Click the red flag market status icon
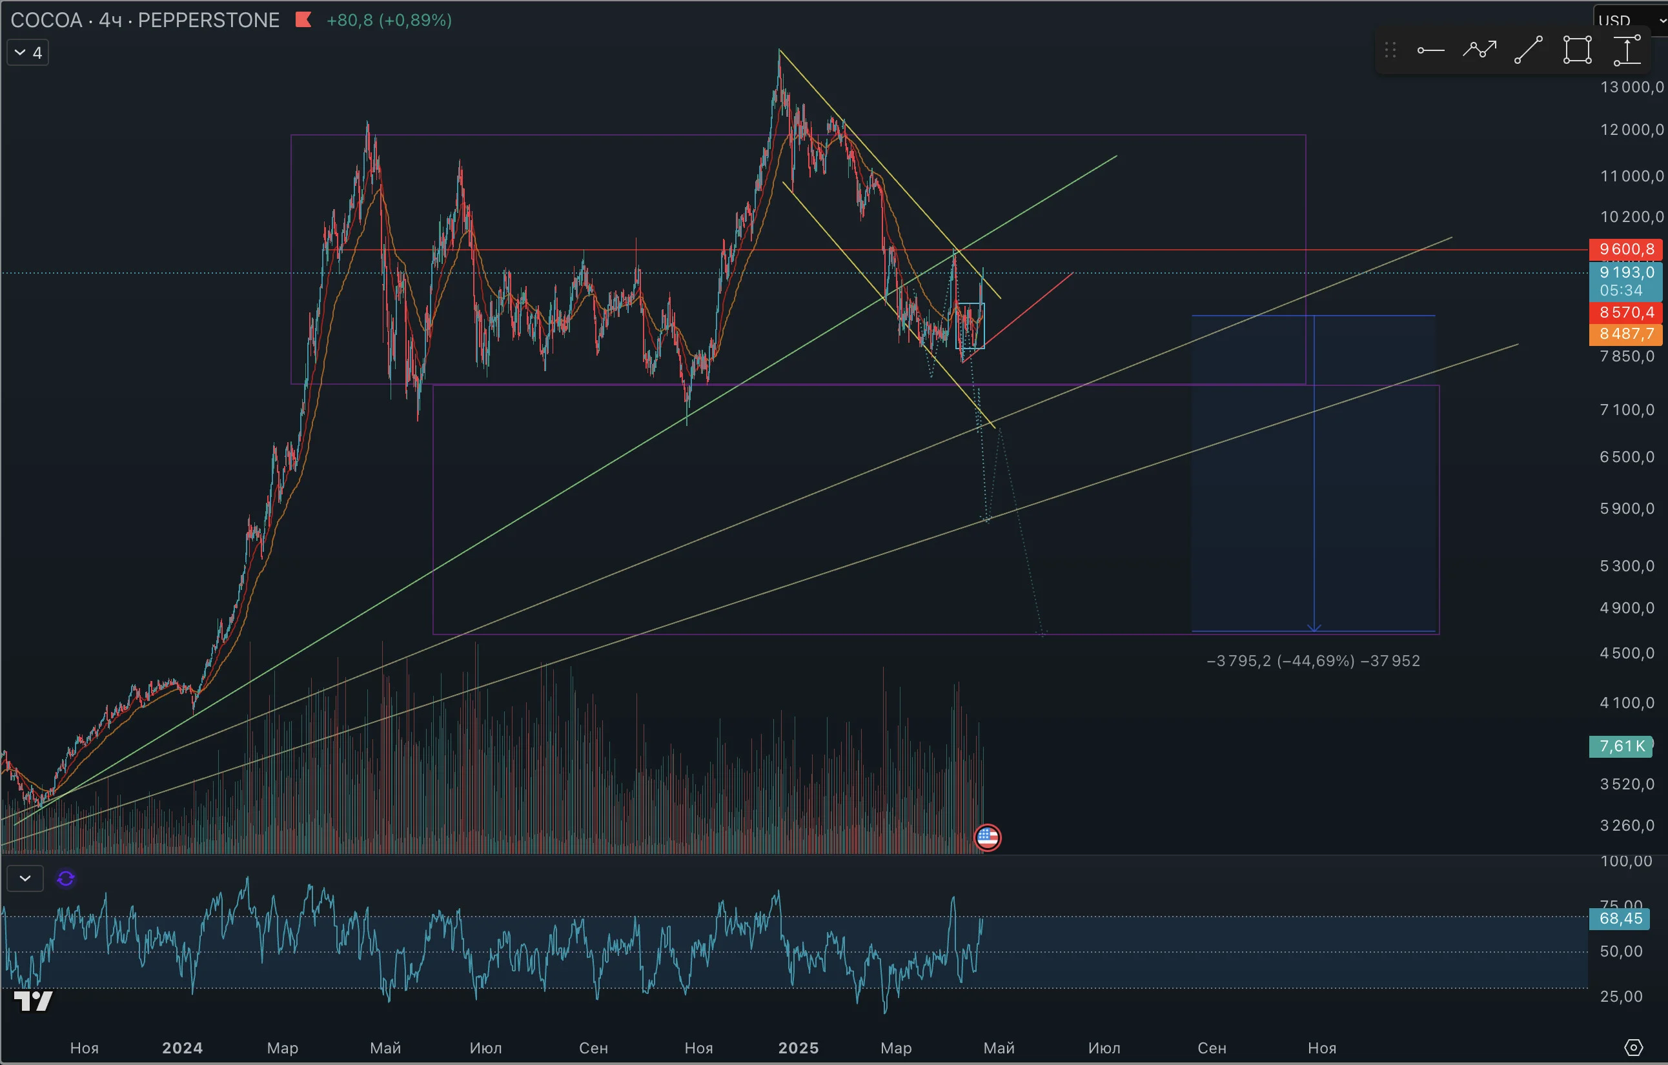The image size is (1668, 1065). (x=303, y=19)
